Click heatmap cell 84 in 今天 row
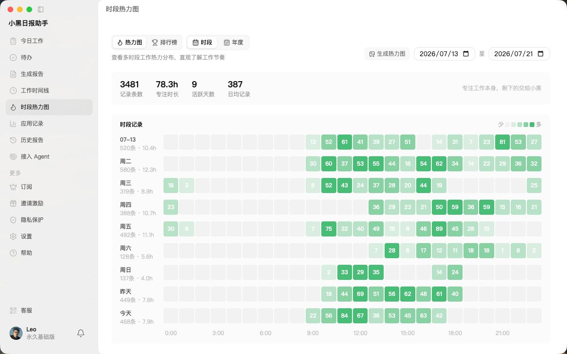 coord(344,316)
